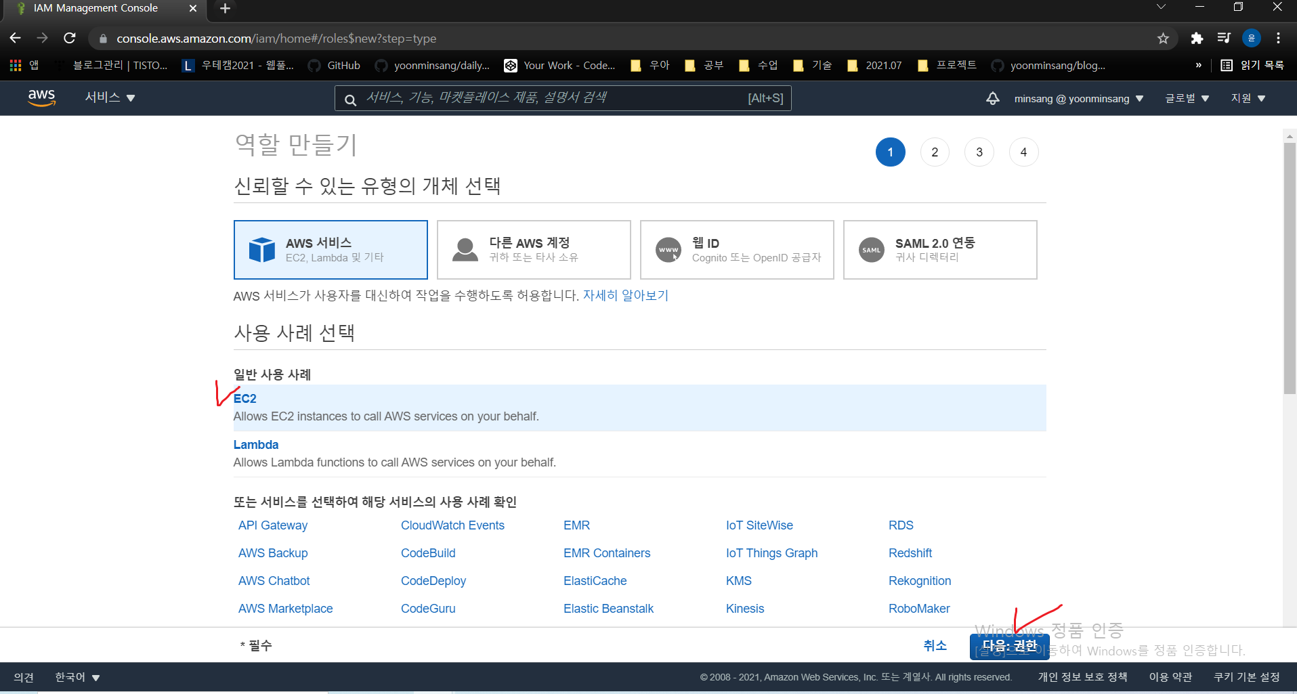Open the 우아 bookmark folder
This screenshot has height=694, width=1297.
pyautogui.click(x=650, y=65)
